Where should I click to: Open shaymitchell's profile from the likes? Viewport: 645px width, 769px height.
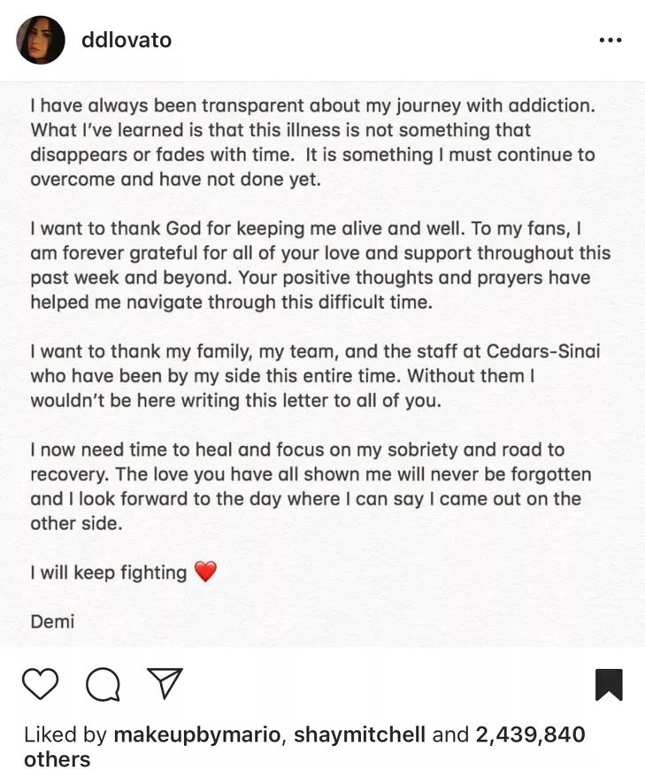tap(359, 734)
